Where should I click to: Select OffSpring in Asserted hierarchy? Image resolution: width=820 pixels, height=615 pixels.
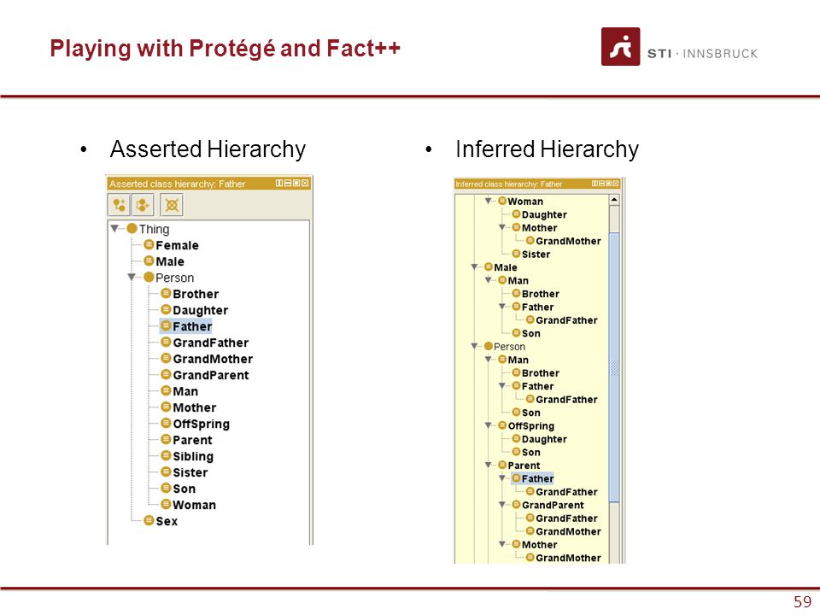201,424
